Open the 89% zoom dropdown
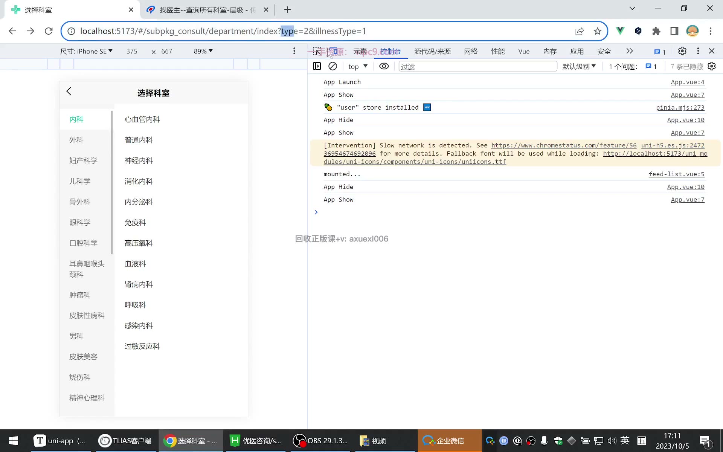The width and height of the screenshot is (723, 452). [x=203, y=51]
